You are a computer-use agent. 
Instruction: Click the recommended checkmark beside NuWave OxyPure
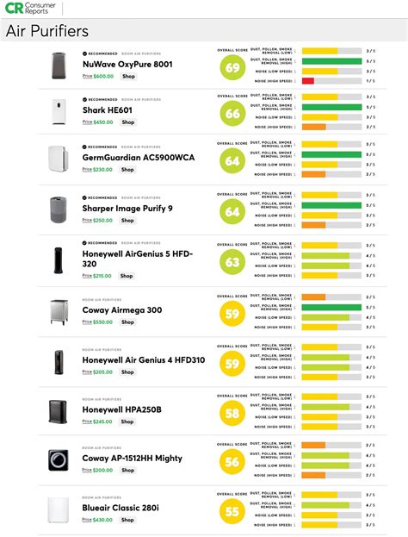tap(84, 53)
